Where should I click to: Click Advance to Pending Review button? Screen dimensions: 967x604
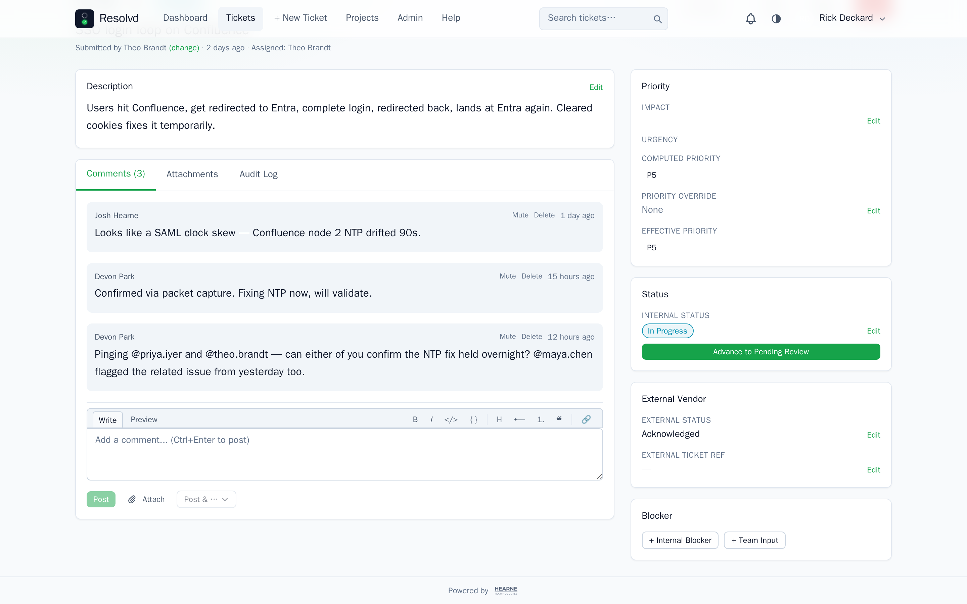[761, 352]
